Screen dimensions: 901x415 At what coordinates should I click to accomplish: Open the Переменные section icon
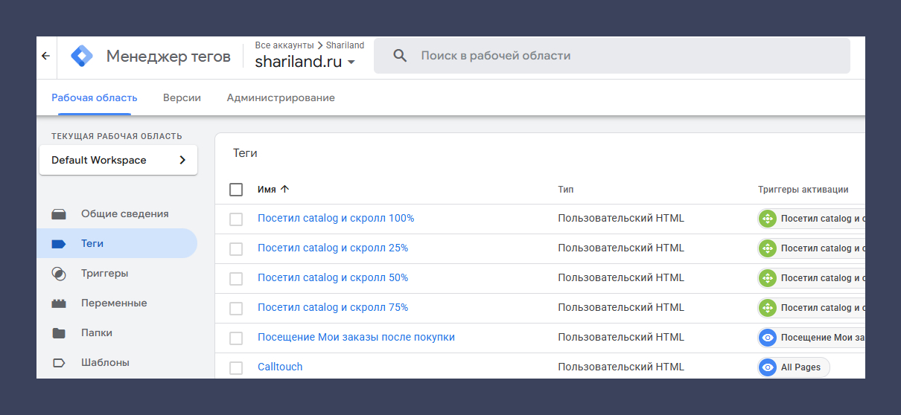(x=59, y=303)
